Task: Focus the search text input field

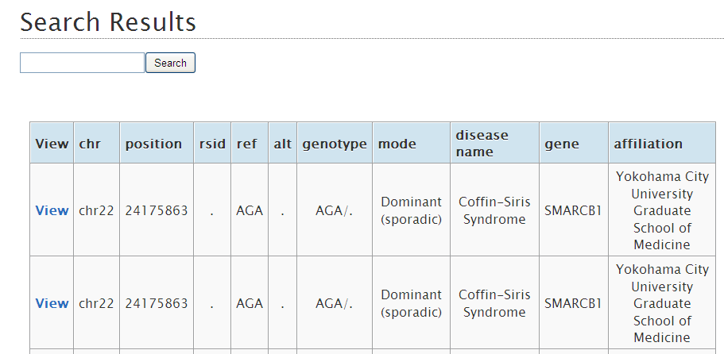Action: pyautogui.click(x=82, y=63)
